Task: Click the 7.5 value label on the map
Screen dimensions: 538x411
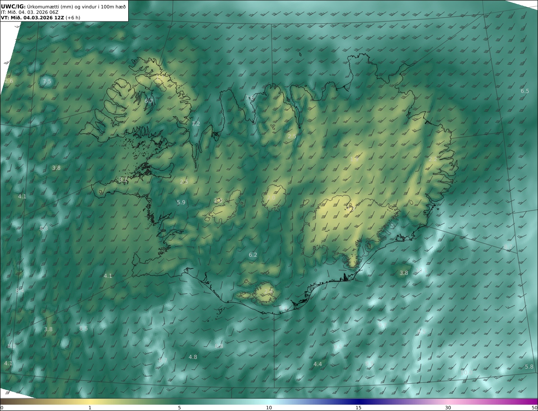Action: 47,82
